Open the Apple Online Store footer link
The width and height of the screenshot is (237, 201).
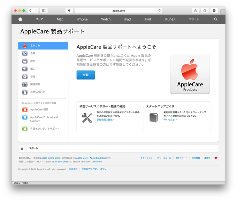tap(51, 158)
